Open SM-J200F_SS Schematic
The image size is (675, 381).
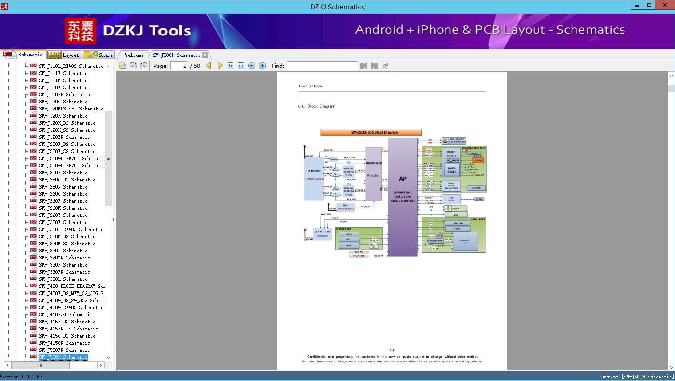[67, 151]
